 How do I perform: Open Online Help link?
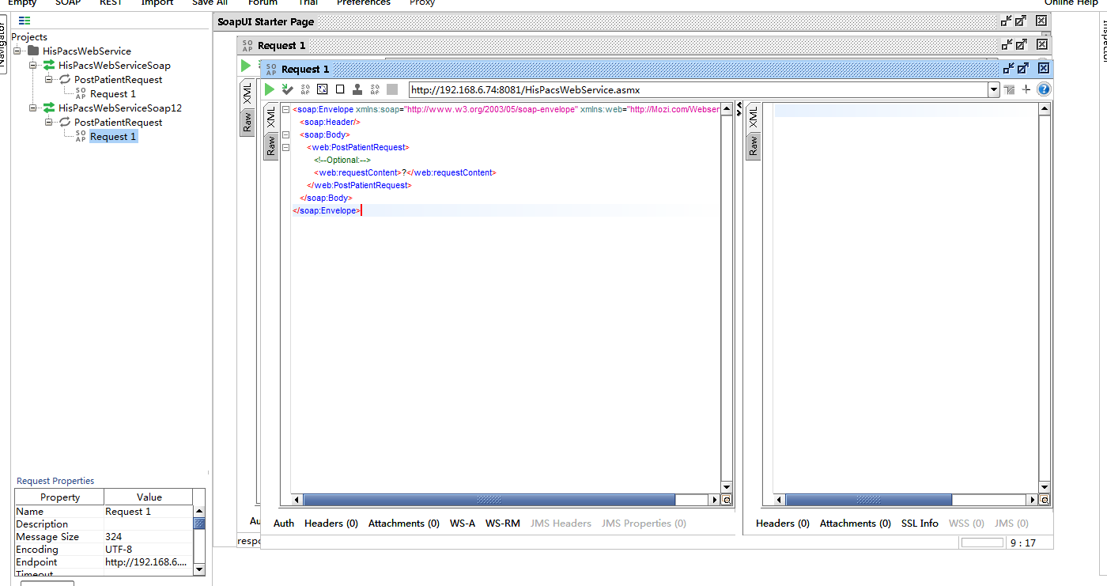[x=1071, y=3]
